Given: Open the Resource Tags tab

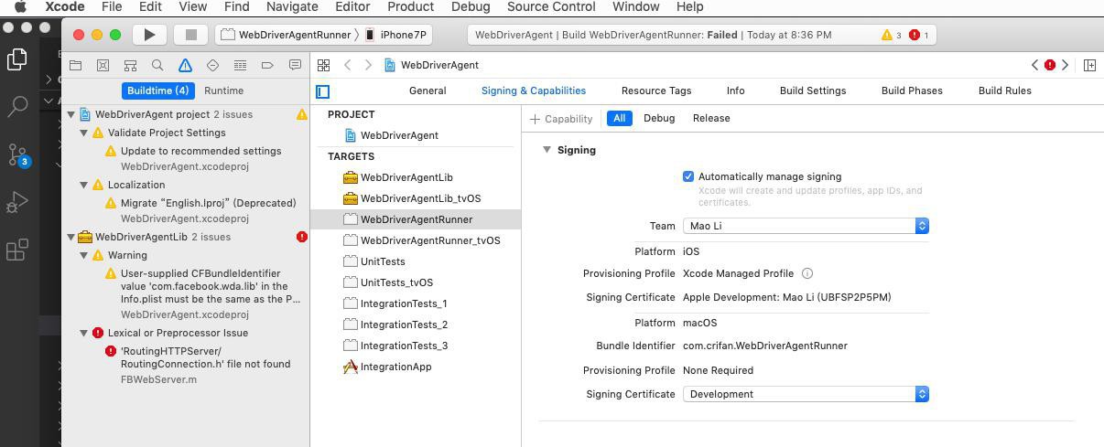Looking at the screenshot, I should click(656, 90).
